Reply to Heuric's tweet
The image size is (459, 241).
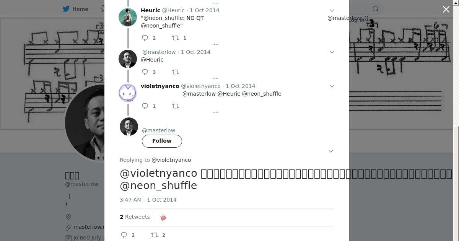pyautogui.click(x=145, y=38)
